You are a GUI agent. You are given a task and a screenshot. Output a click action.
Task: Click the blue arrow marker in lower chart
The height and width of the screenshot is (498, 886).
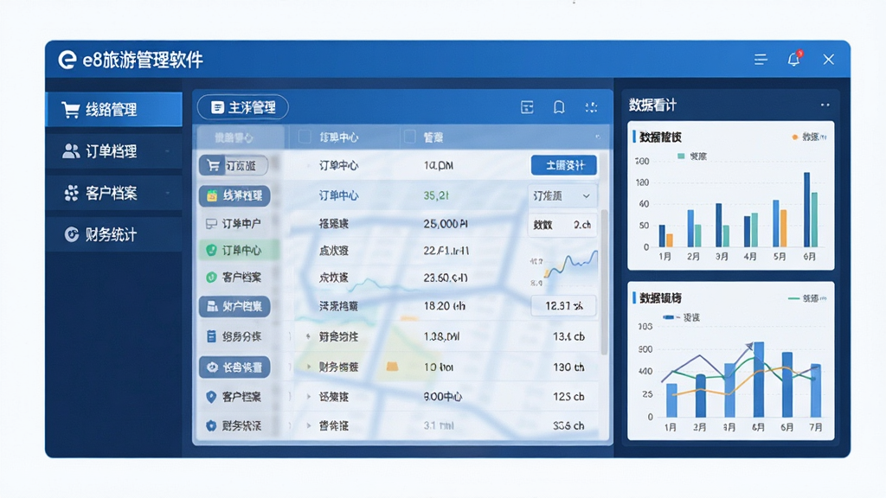749,346
